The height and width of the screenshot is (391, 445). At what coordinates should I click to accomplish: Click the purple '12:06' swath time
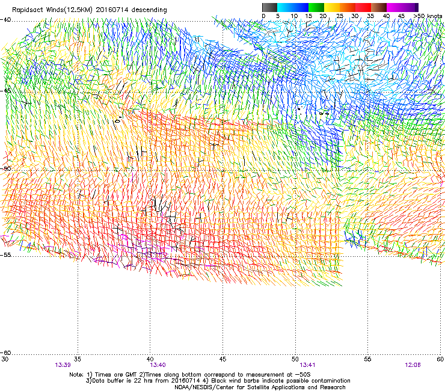click(413, 365)
